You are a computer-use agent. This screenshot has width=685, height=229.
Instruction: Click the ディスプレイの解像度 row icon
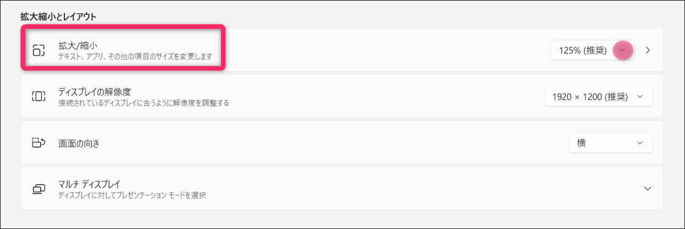pyautogui.click(x=38, y=97)
